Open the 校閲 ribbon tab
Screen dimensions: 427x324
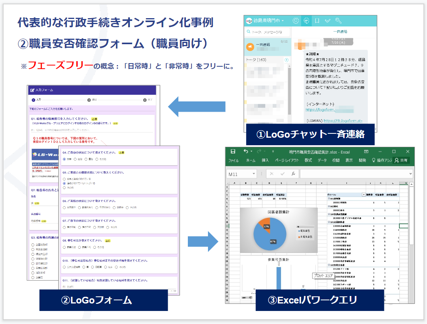[336, 160]
